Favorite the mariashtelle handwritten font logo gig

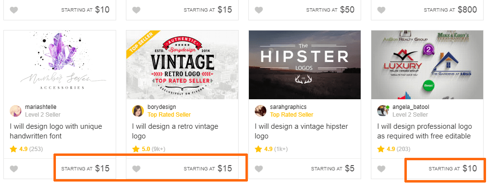(x=14, y=169)
